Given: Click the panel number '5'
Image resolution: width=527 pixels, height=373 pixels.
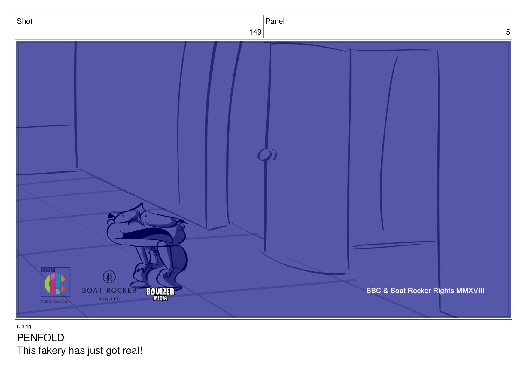Looking at the screenshot, I should point(508,32).
